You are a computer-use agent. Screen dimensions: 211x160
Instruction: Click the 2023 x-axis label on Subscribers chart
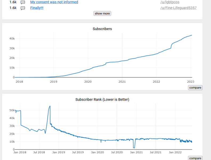190,82
